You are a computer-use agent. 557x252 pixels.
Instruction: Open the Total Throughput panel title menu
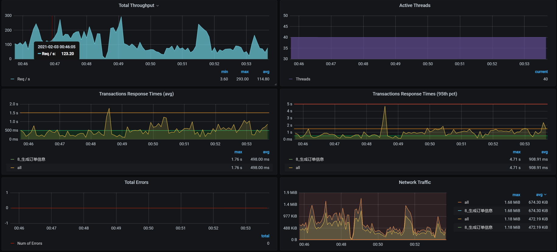pos(136,5)
